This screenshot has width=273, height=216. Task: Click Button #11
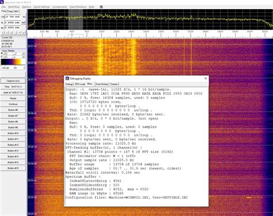pos(13,139)
